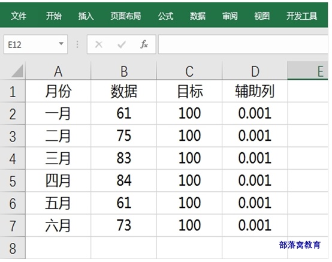Select row 3 header

tap(13, 136)
